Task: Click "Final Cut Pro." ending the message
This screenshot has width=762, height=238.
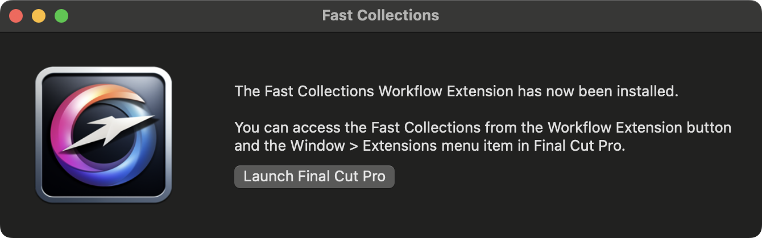Action: click(579, 146)
